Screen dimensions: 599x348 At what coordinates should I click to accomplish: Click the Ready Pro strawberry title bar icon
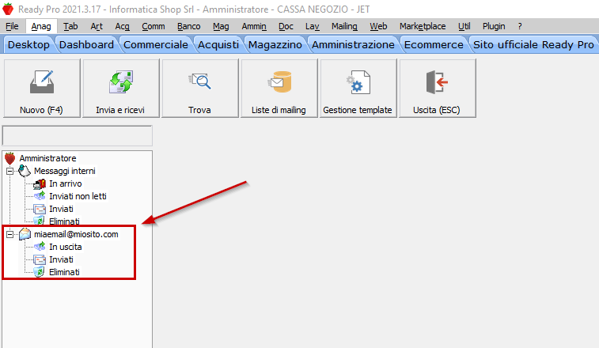8,9
